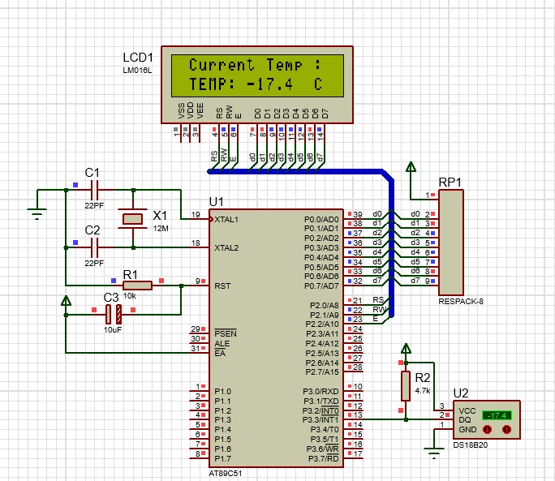The height and width of the screenshot is (481, 555).
Task: Select the C3 electrolytic capacitor symbol
Action: pyautogui.click(x=114, y=314)
